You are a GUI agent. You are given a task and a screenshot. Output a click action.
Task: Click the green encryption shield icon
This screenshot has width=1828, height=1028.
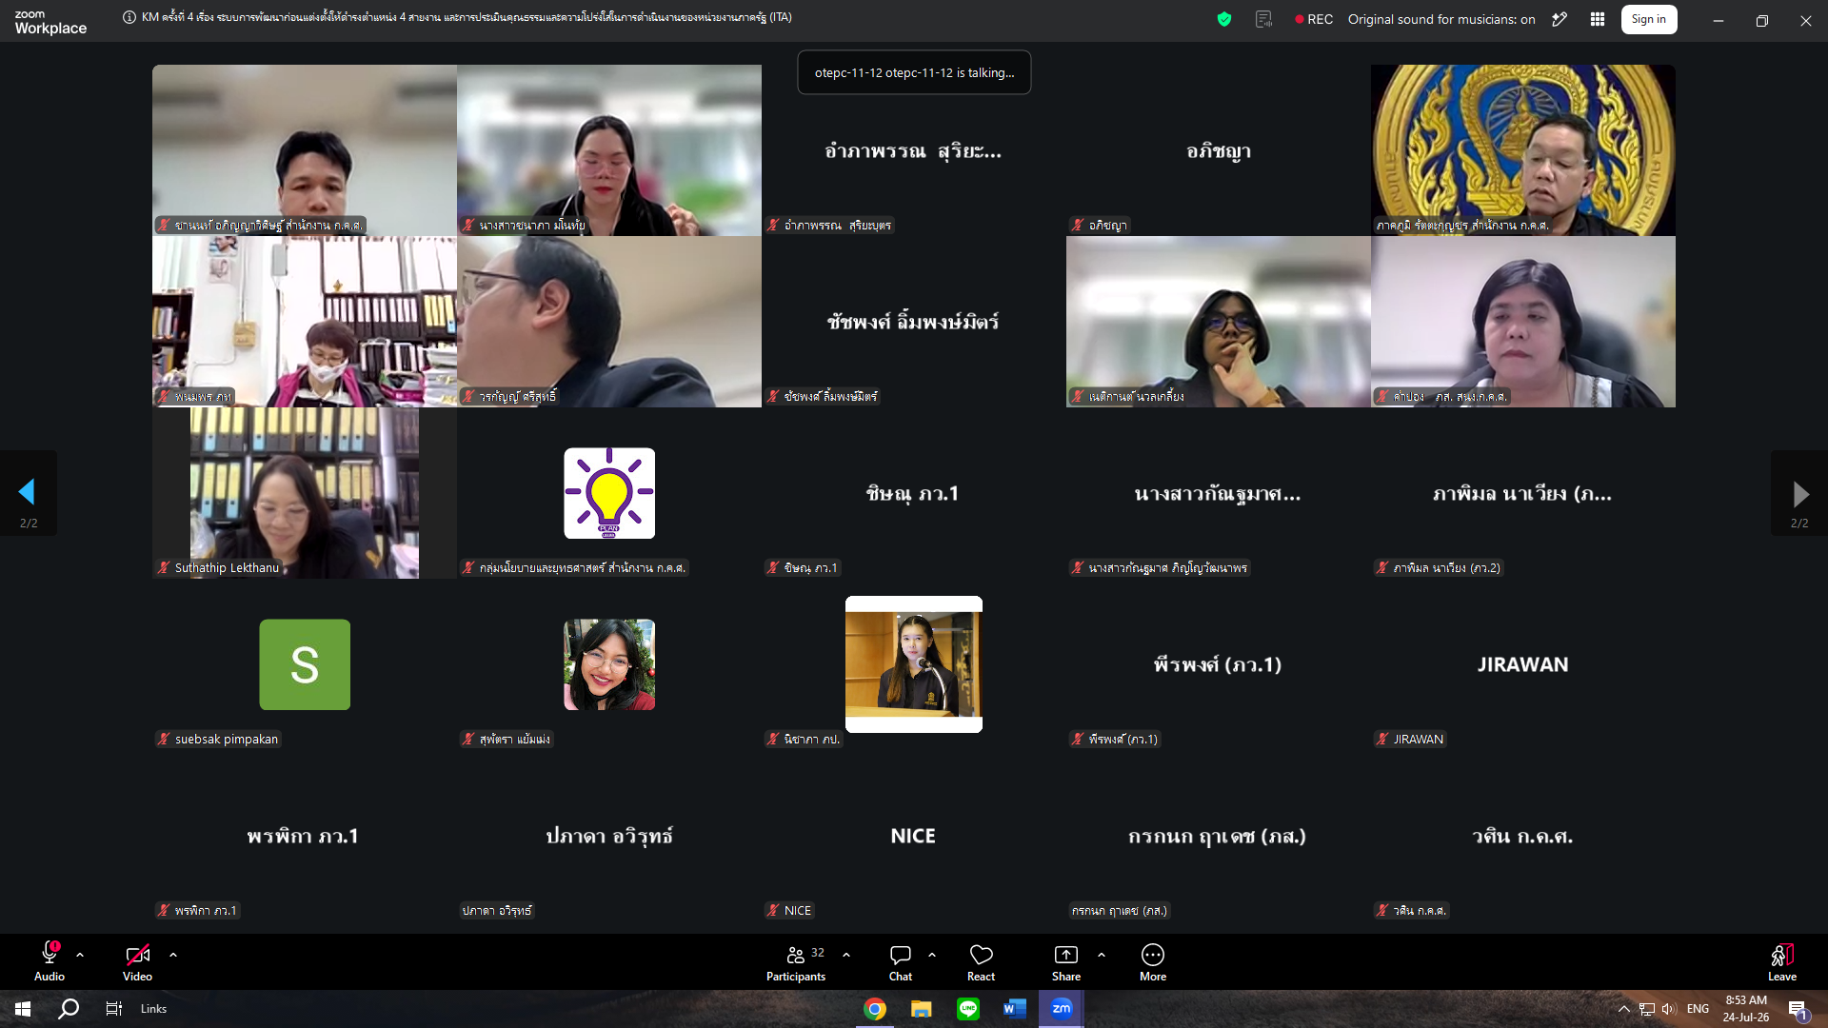pos(1224,19)
